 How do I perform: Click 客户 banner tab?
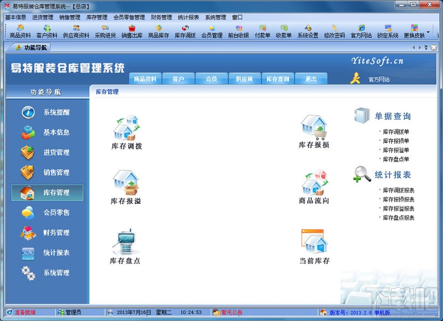(178, 79)
